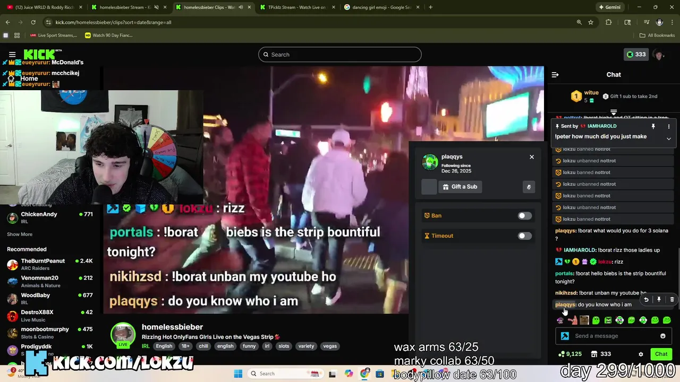
Task: Insert the angry green square emote
Action: point(608,320)
